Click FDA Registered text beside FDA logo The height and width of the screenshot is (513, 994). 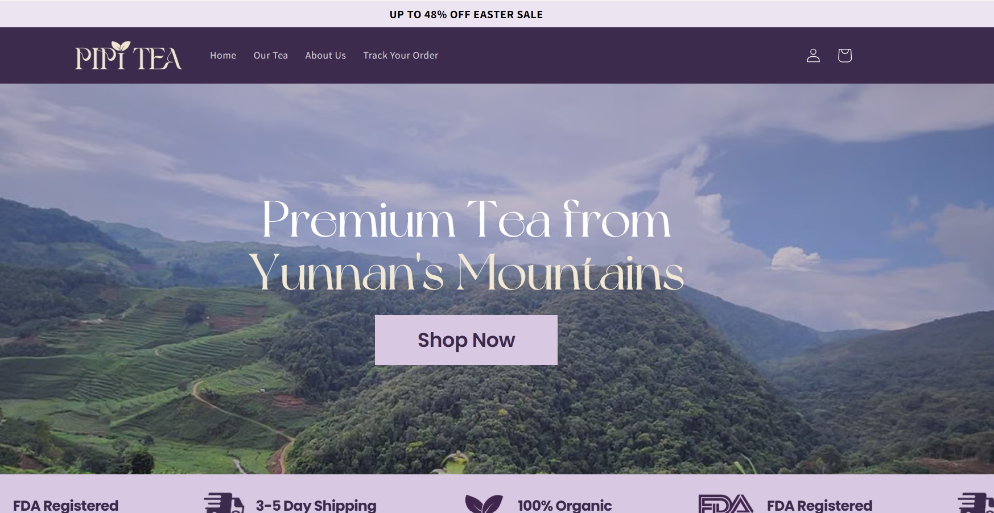tap(819, 505)
